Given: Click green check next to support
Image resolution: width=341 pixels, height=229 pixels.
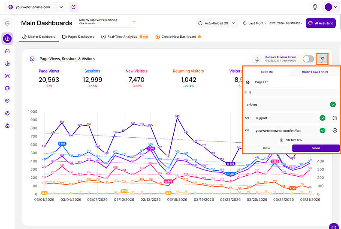Looking at the screenshot, I should pos(323,118).
